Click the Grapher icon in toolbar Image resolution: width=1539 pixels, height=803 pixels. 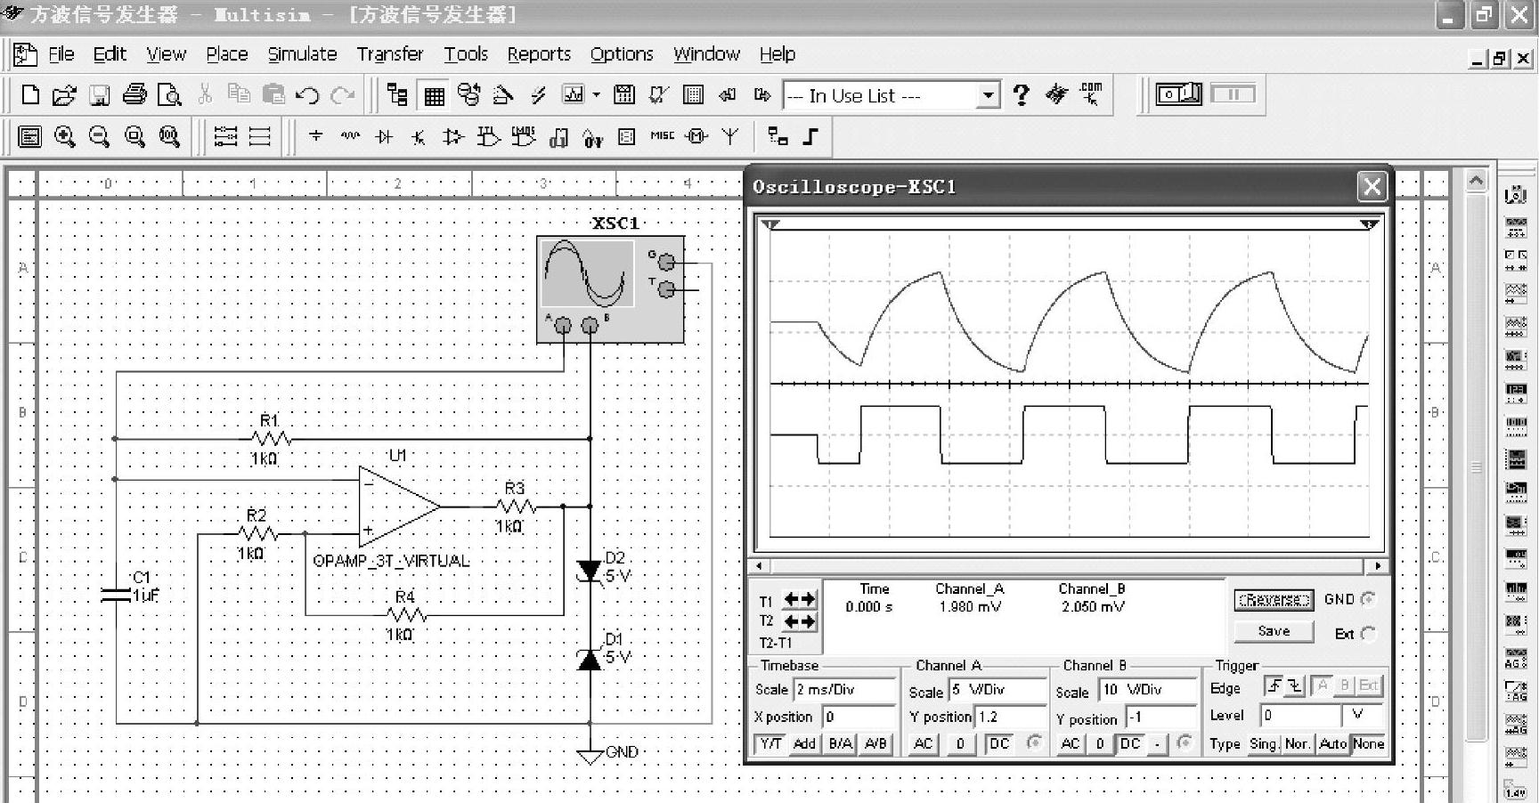[x=573, y=95]
